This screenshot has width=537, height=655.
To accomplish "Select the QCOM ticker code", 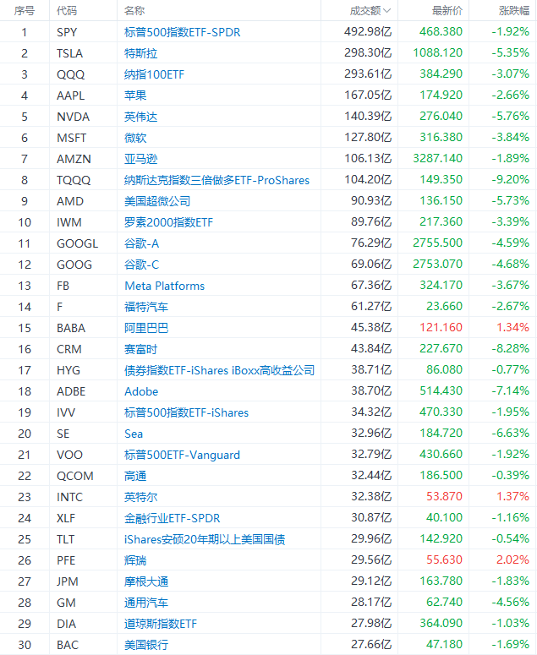I will tap(75, 476).
